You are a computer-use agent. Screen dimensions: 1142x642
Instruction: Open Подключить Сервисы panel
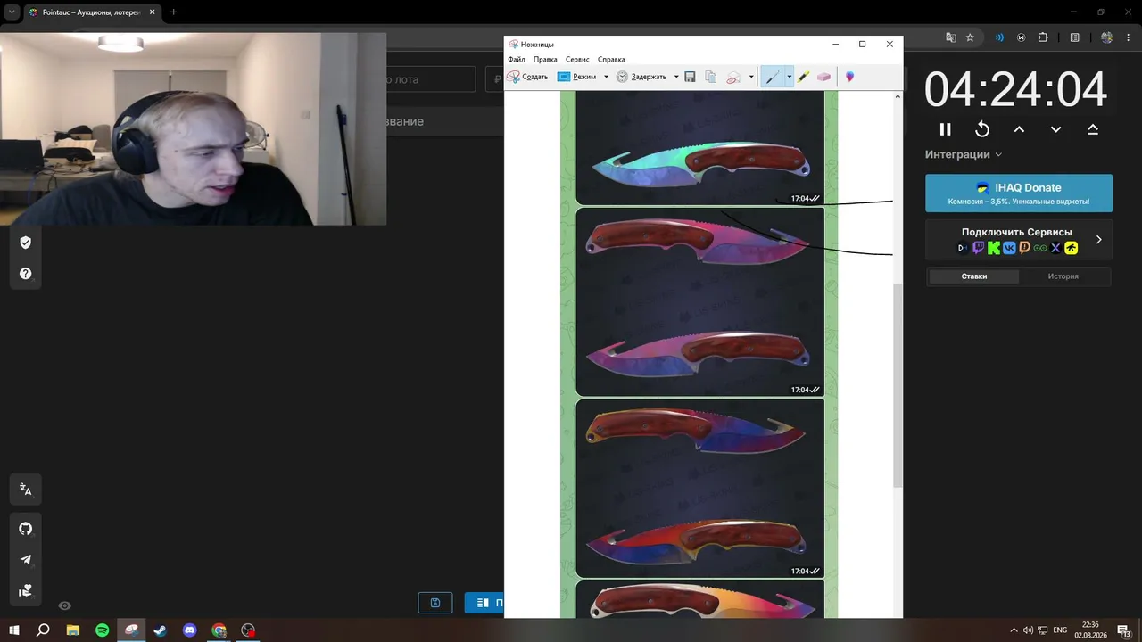coord(1019,240)
